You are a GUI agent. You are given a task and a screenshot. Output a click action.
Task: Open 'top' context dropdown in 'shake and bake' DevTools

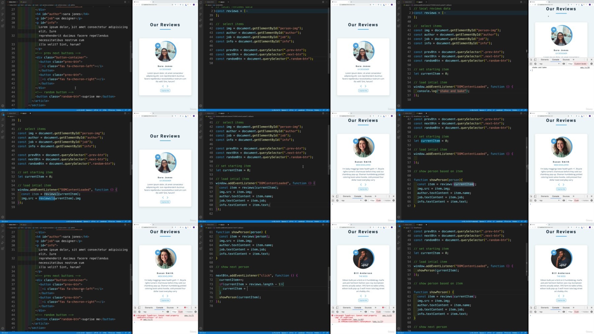click(549, 64)
